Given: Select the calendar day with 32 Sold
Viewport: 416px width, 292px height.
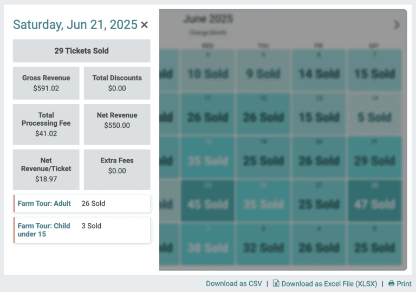Looking at the screenshot, I should tap(263, 244).
